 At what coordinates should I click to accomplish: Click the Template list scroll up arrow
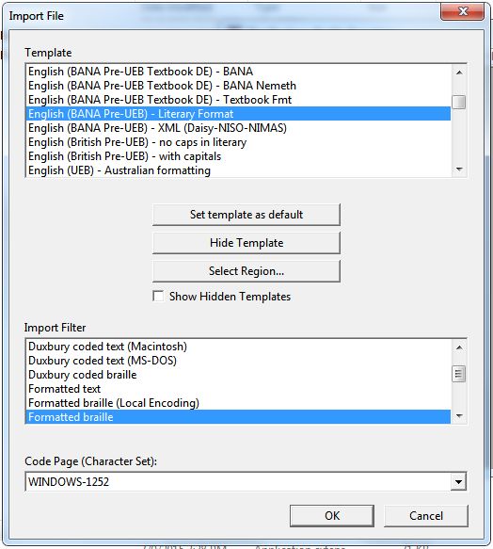click(459, 73)
